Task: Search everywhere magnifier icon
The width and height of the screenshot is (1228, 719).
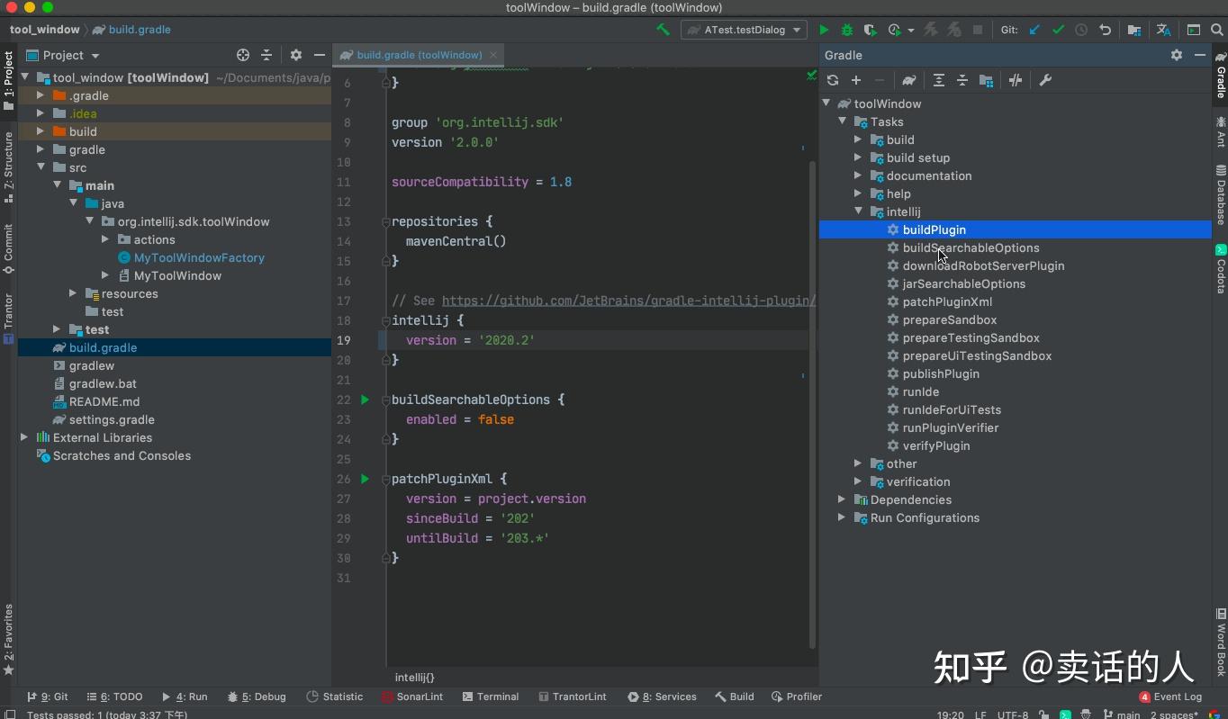Action: pyautogui.click(x=1216, y=30)
